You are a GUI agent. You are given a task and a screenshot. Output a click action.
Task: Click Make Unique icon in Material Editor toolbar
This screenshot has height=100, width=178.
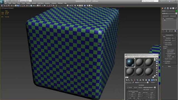coord(140,80)
